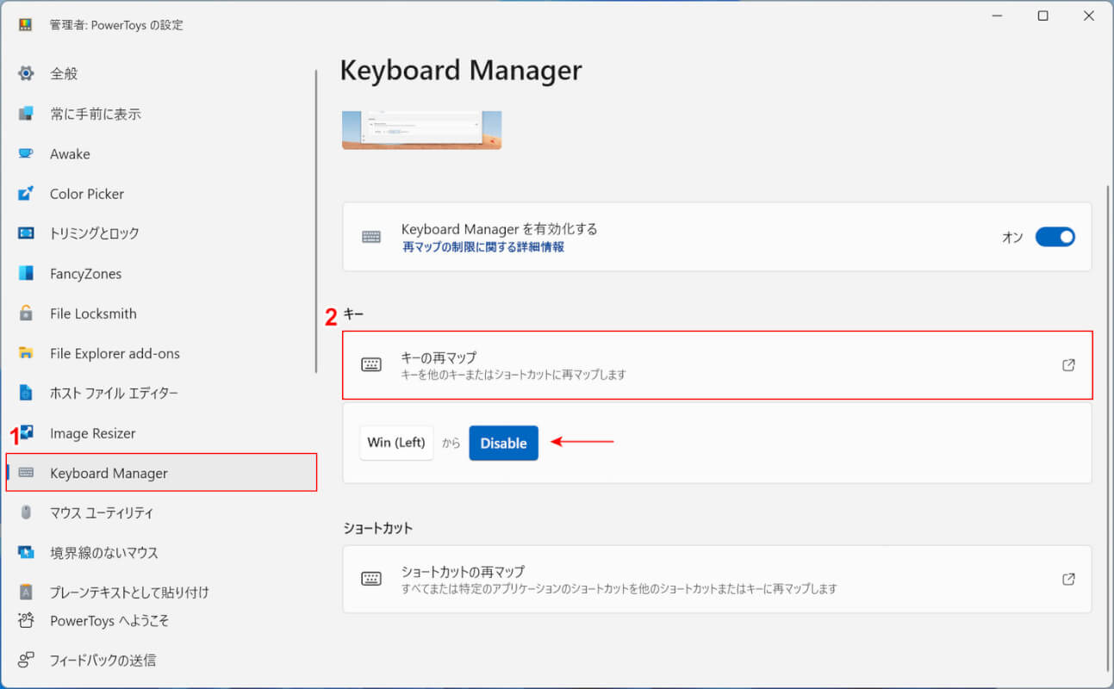Click the FancyZones layout icon
Screen dimensions: 1114x689
tap(26, 273)
